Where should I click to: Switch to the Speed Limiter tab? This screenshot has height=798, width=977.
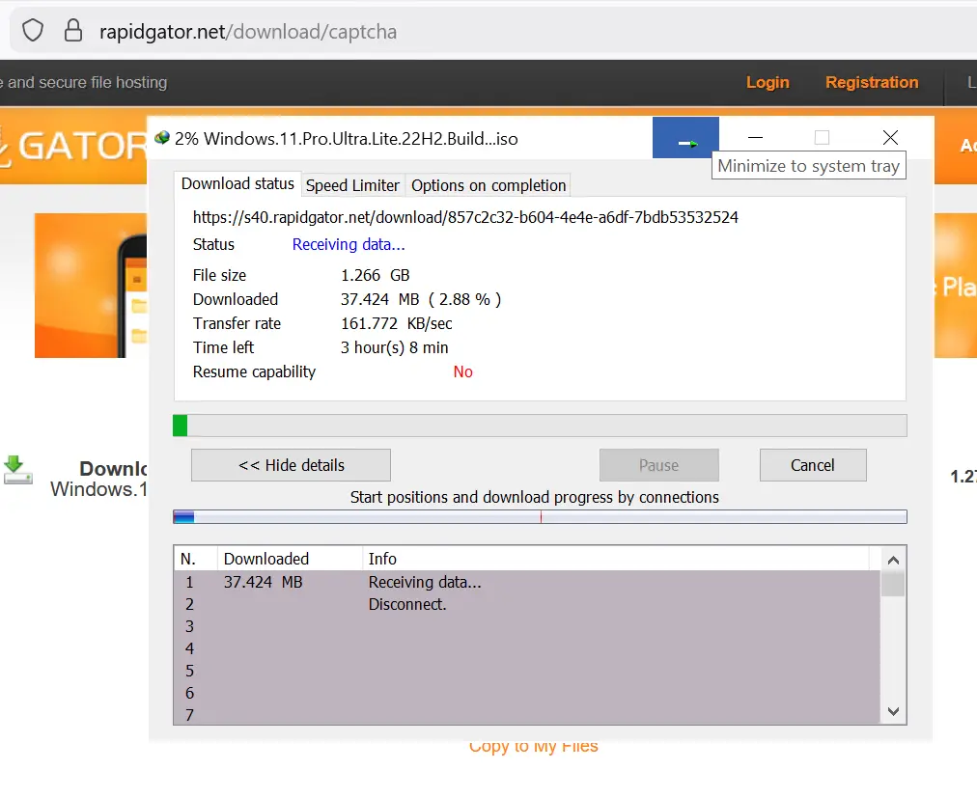tap(352, 185)
